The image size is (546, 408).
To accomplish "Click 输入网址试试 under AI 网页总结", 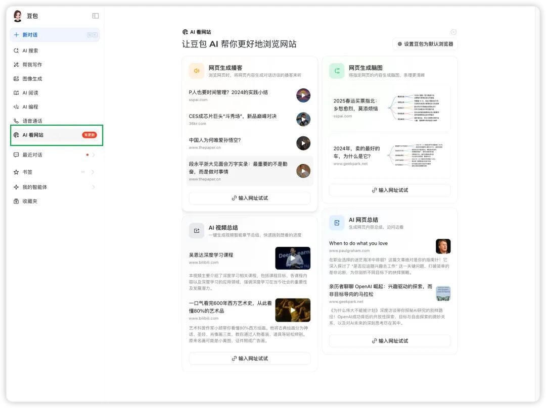I will [390, 341].
